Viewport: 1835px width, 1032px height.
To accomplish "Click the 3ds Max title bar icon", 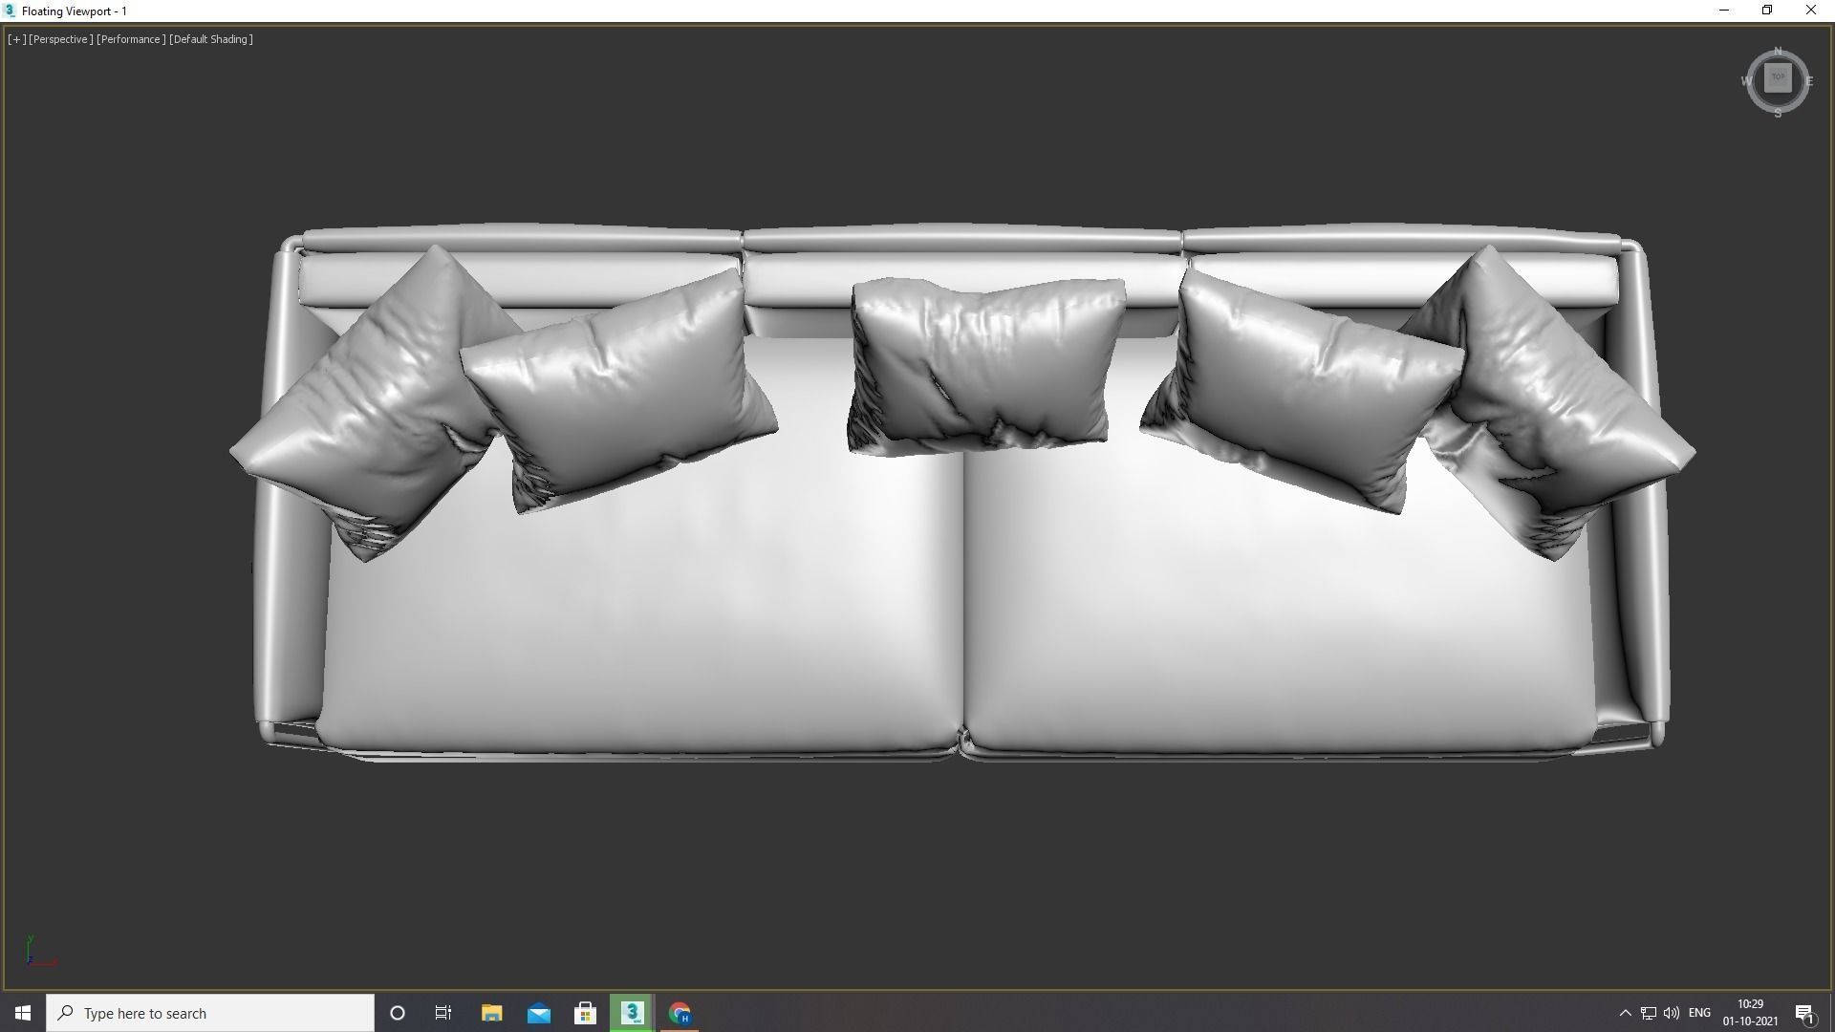I will click(11, 11).
